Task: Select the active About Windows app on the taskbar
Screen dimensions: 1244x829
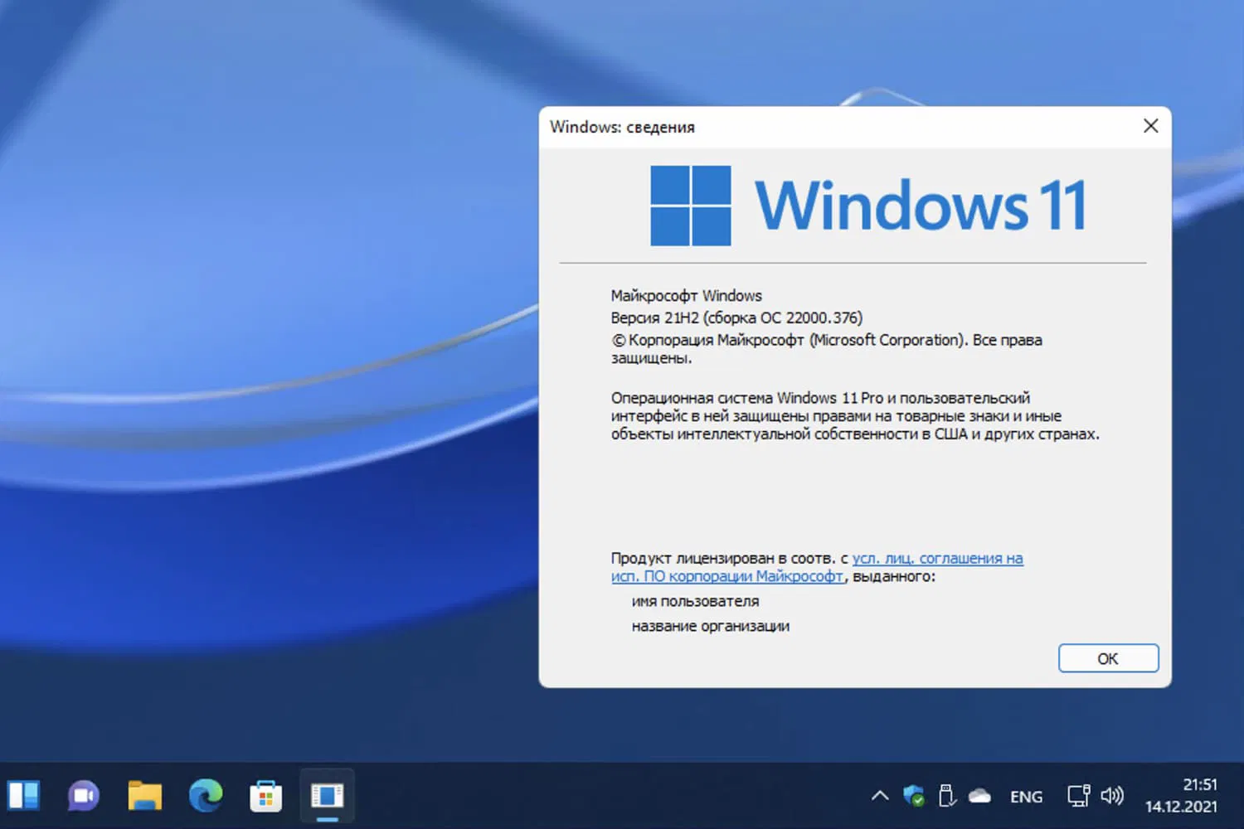Action: pos(326,795)
